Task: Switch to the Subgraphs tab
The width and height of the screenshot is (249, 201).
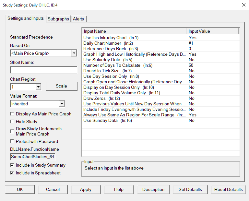Action: [x=58, y=19]
